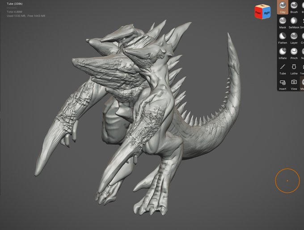Select the Lathe tool

point(294,69)
